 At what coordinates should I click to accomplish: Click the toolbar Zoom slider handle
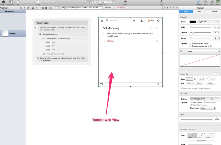[38, 2]
